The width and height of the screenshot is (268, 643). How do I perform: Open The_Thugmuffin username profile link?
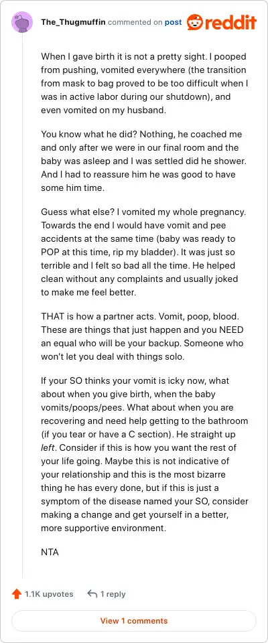click(x=73, y=22)
